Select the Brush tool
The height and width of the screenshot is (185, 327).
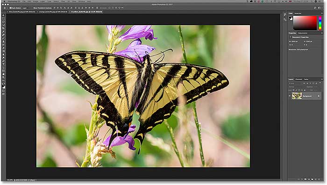3,38
